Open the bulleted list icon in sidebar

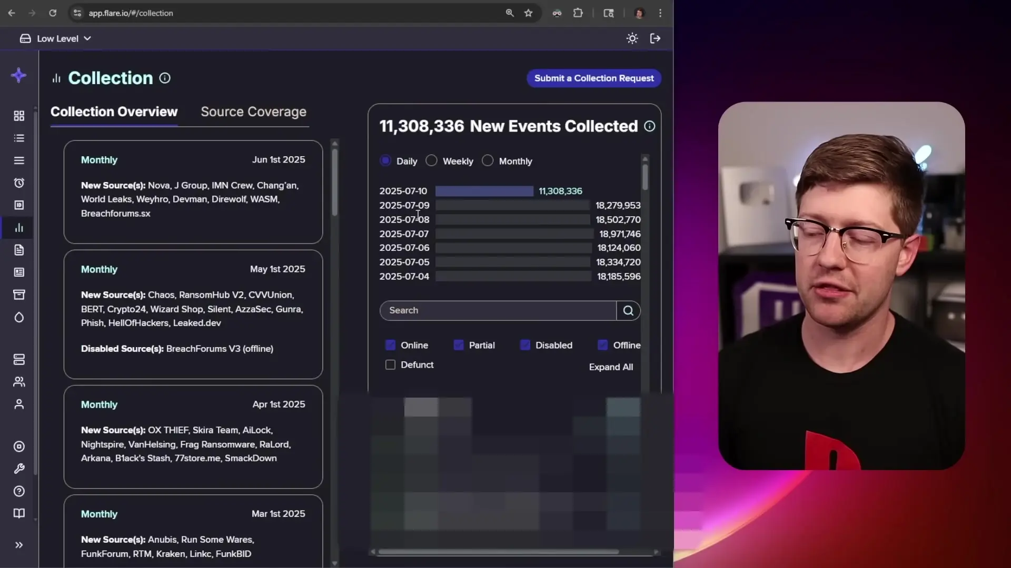(x=19, y=138)
